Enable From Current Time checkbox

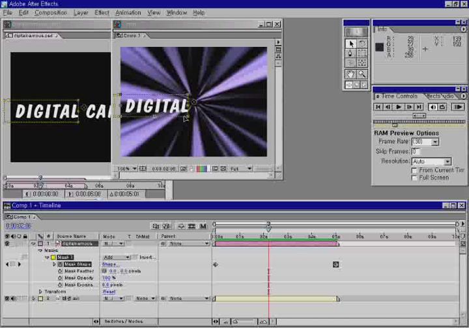(414, 171)
